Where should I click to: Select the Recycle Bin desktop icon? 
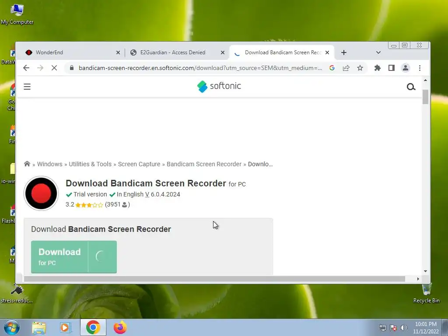point(426,293)
